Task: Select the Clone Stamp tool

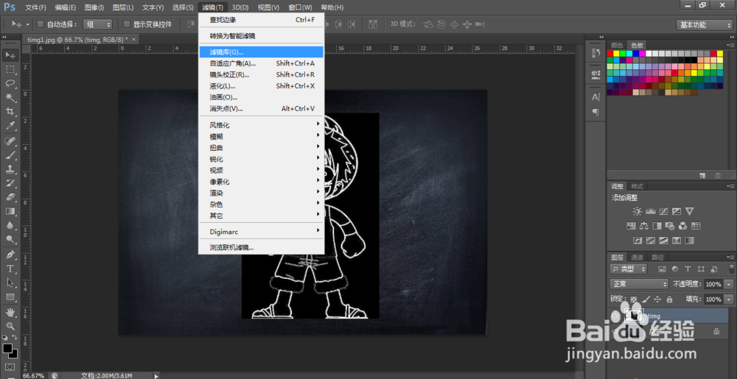Action: coord(10,169)
